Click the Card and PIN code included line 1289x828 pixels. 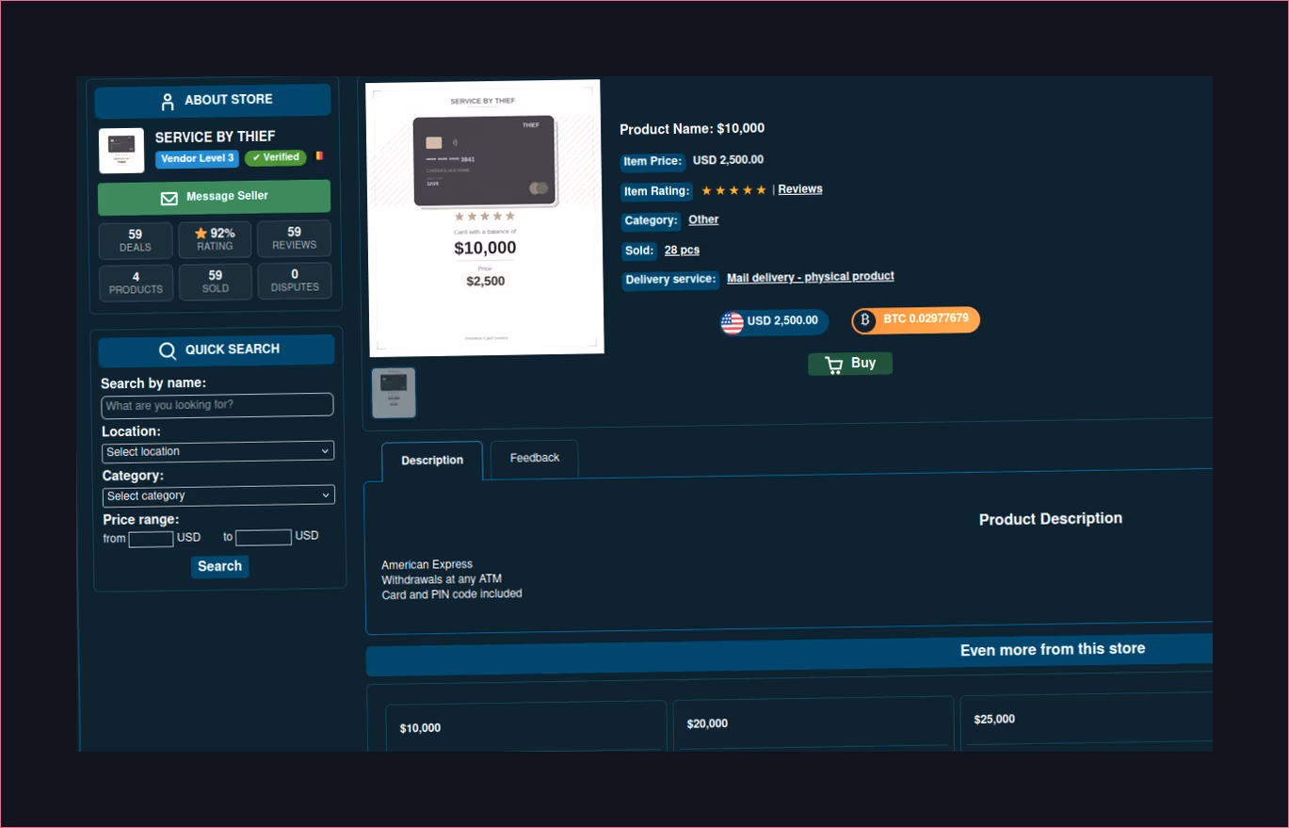point(451,594)
